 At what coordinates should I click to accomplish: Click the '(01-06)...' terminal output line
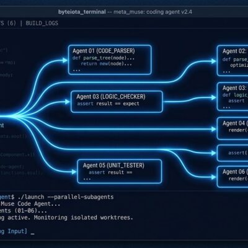pyautogui.click(x=30, y=211)
